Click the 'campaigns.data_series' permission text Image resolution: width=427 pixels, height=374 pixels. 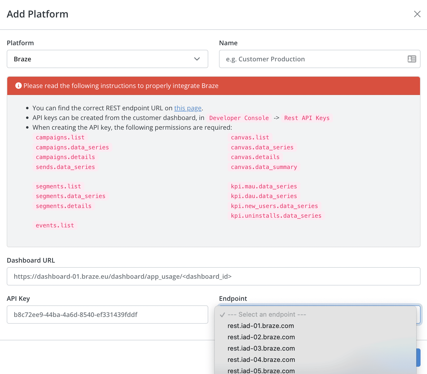pos(72,147)
